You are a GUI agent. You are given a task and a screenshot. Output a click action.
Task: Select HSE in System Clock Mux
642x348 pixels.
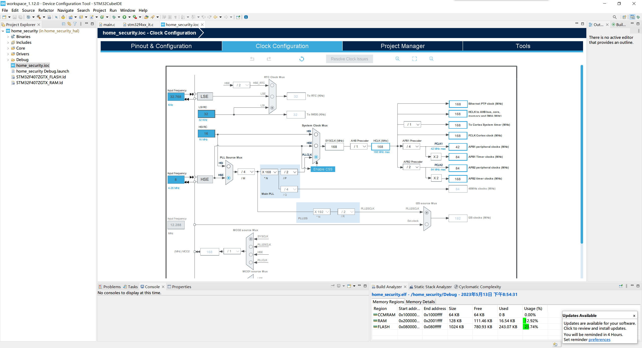click(316, 146)
